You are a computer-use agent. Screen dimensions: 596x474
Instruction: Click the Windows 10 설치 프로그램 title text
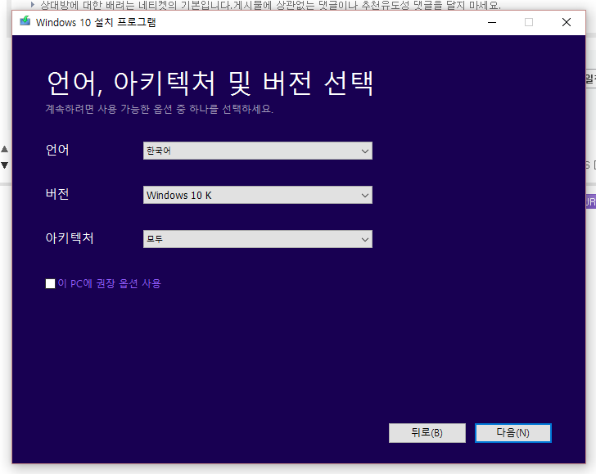click(x=96, y=22)
